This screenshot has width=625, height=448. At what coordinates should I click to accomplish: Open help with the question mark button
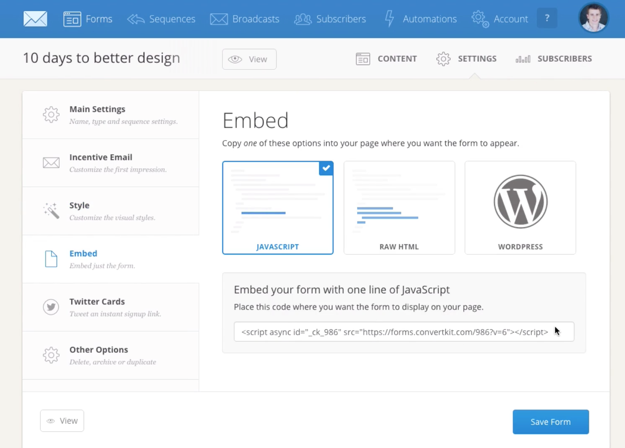[x=547, y=18]
